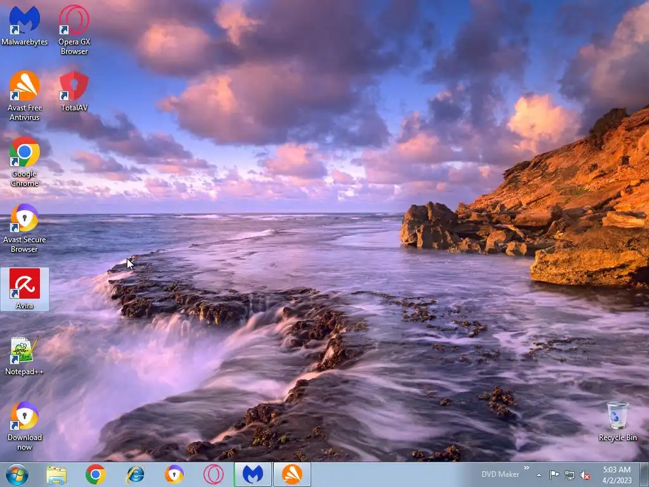The height and width of the screenshot is (487, 649).
Task: Open Malwarebytes desktop shortcut
Action: (x=25, y=25)
